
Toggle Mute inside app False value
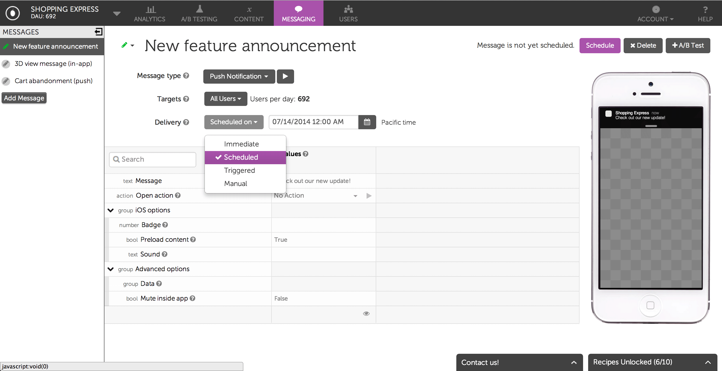coord(281,299)
